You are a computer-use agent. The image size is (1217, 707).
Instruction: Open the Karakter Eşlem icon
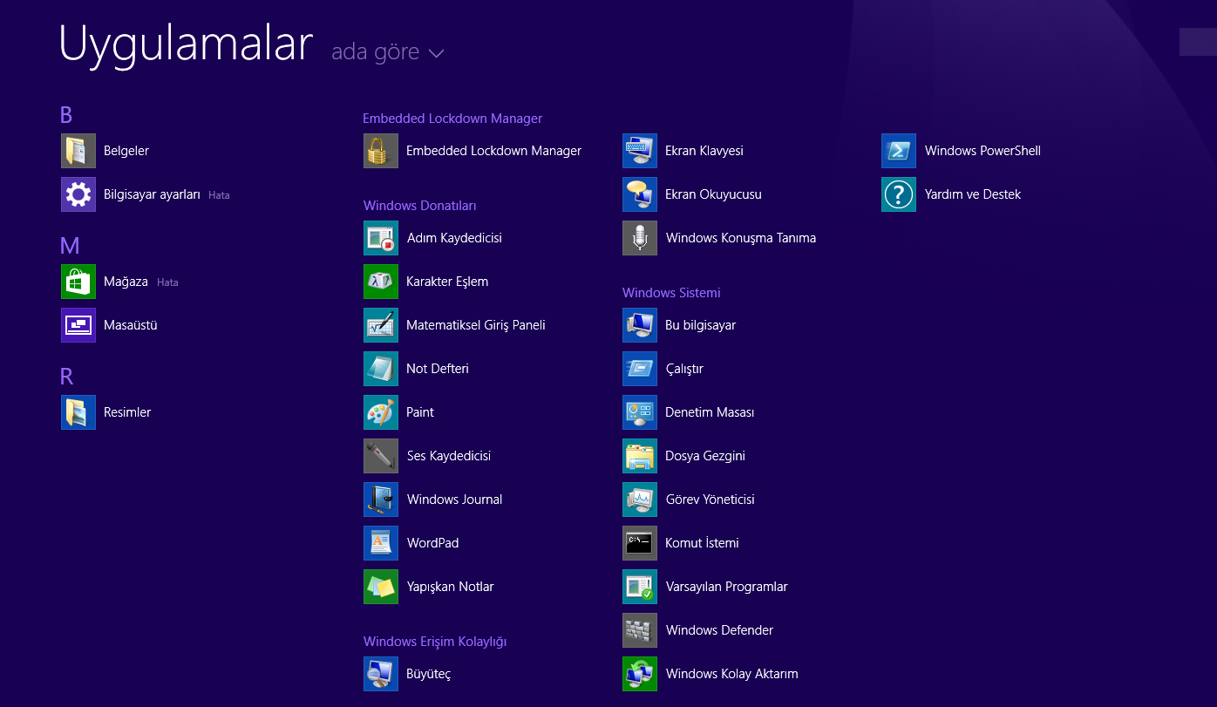tap(381, 282)
